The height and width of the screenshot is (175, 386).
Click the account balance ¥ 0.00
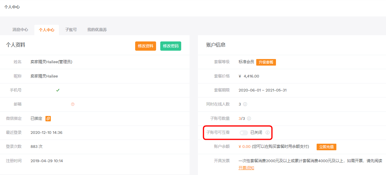click(245, 147)
